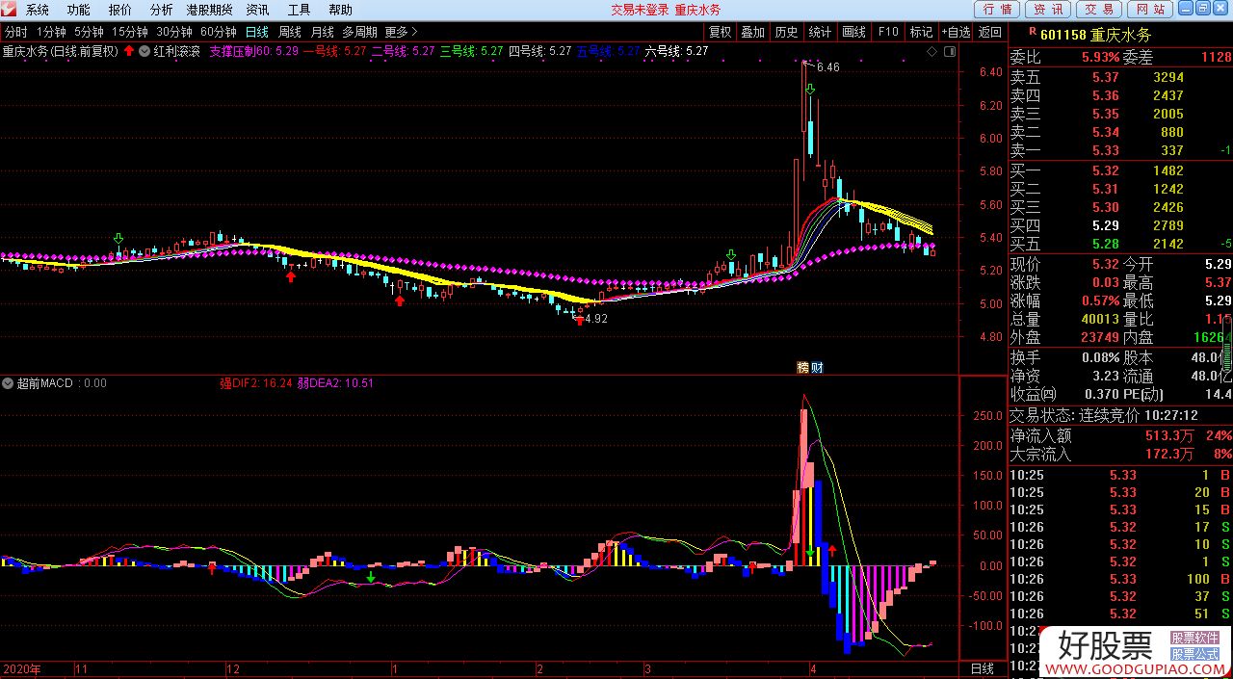Click the 画线 drawing tool button

point(853,32)
